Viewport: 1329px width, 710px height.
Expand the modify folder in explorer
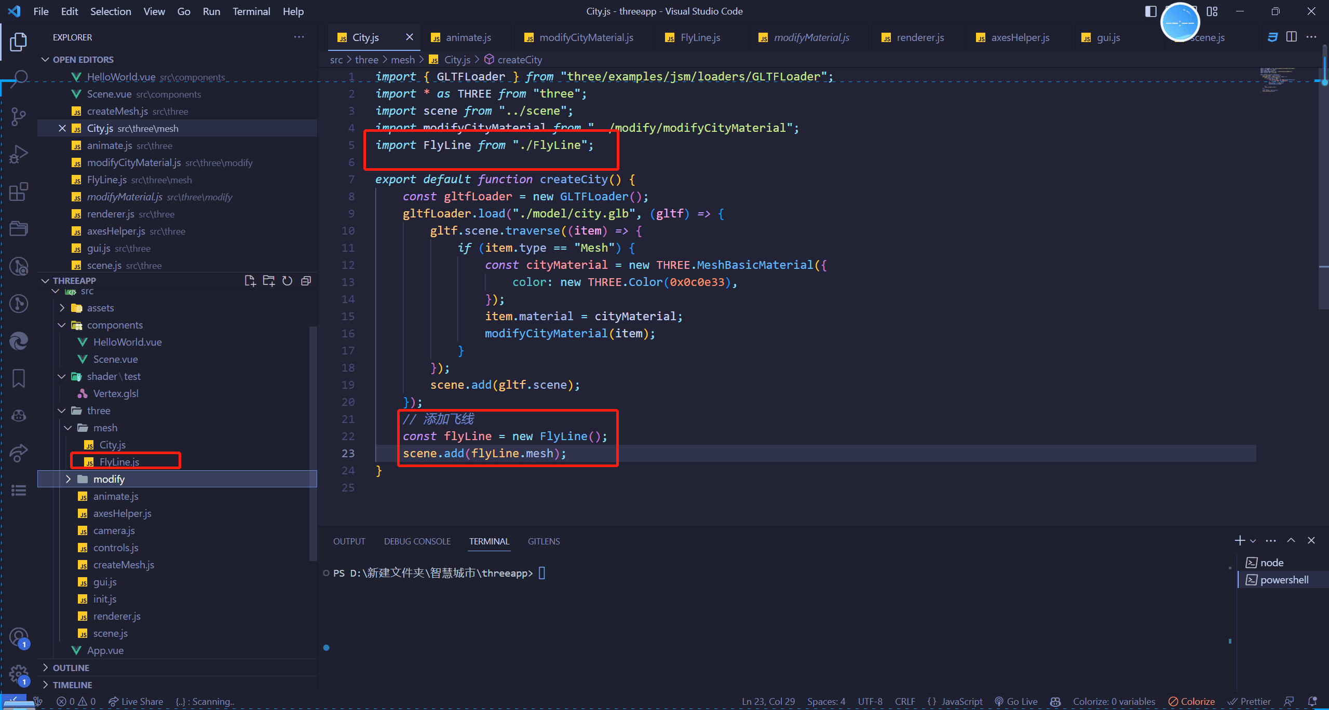pos(70,479)
